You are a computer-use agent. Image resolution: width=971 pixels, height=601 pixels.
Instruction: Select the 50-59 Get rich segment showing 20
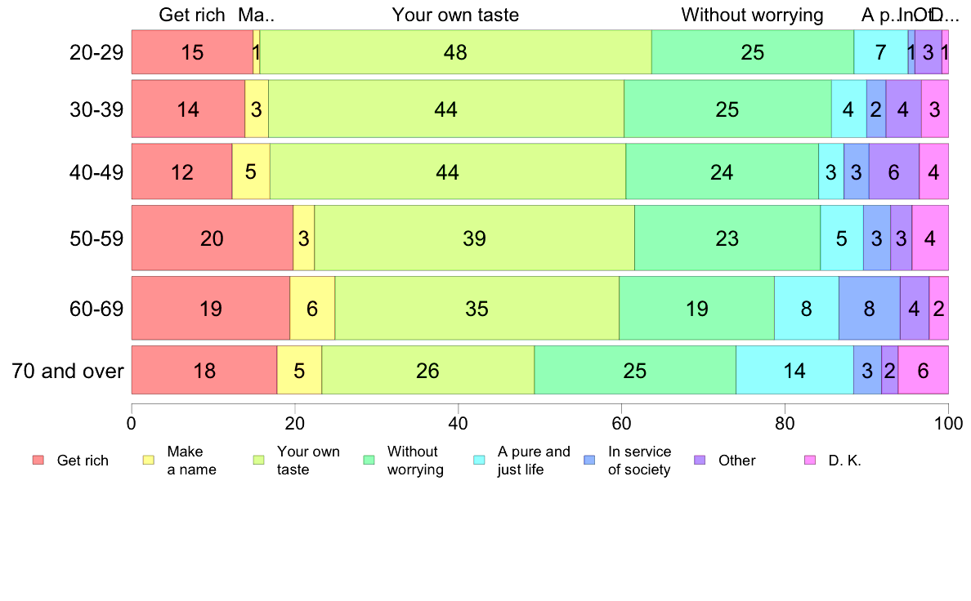pyautogui.click(x=213, y=238)
